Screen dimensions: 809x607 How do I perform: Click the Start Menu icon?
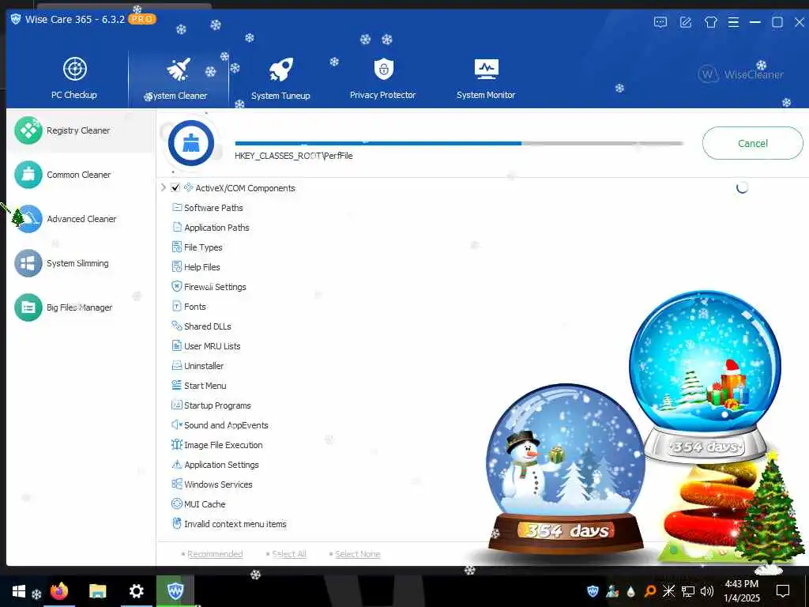coord(177,385)
